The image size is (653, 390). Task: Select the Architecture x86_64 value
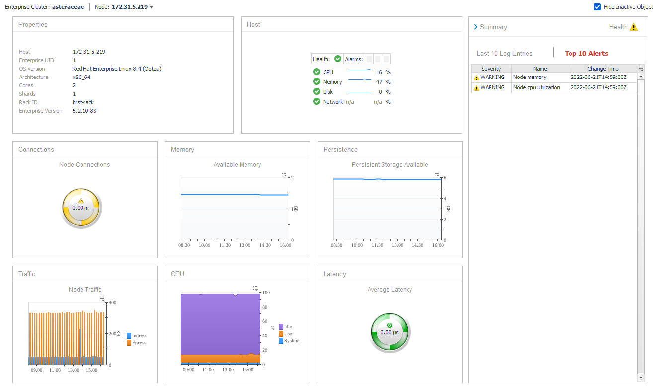[x=82, y=77]
